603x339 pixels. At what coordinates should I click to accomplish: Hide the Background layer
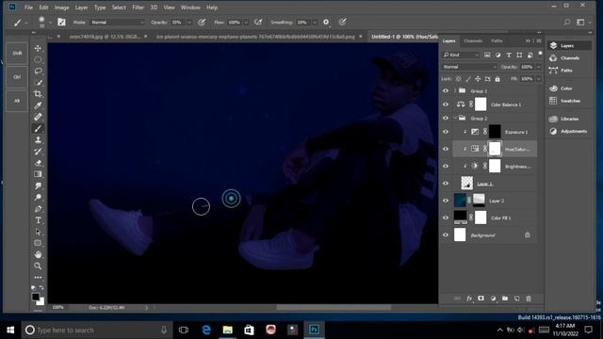coord(446,234)
